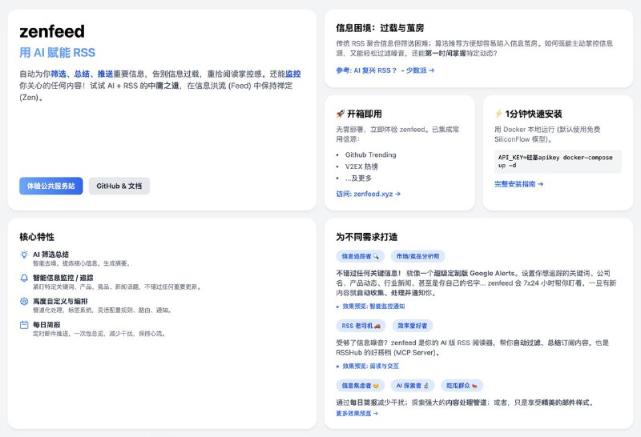641x437 pixels.
Task: Click the calendar icon beside 每日简报
Action: coord(24,325)
